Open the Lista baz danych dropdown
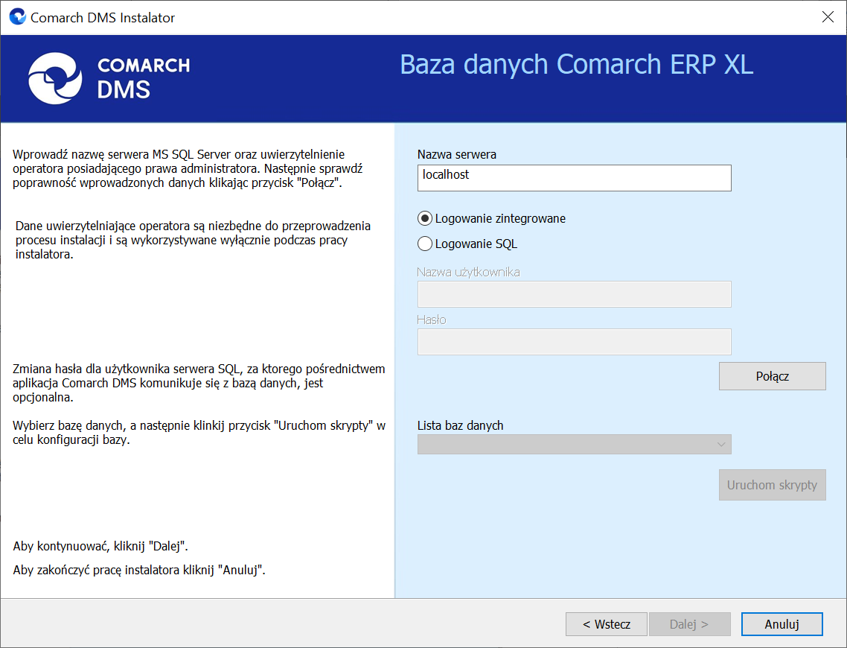This screenshot has height=648, width=847. 574,444
